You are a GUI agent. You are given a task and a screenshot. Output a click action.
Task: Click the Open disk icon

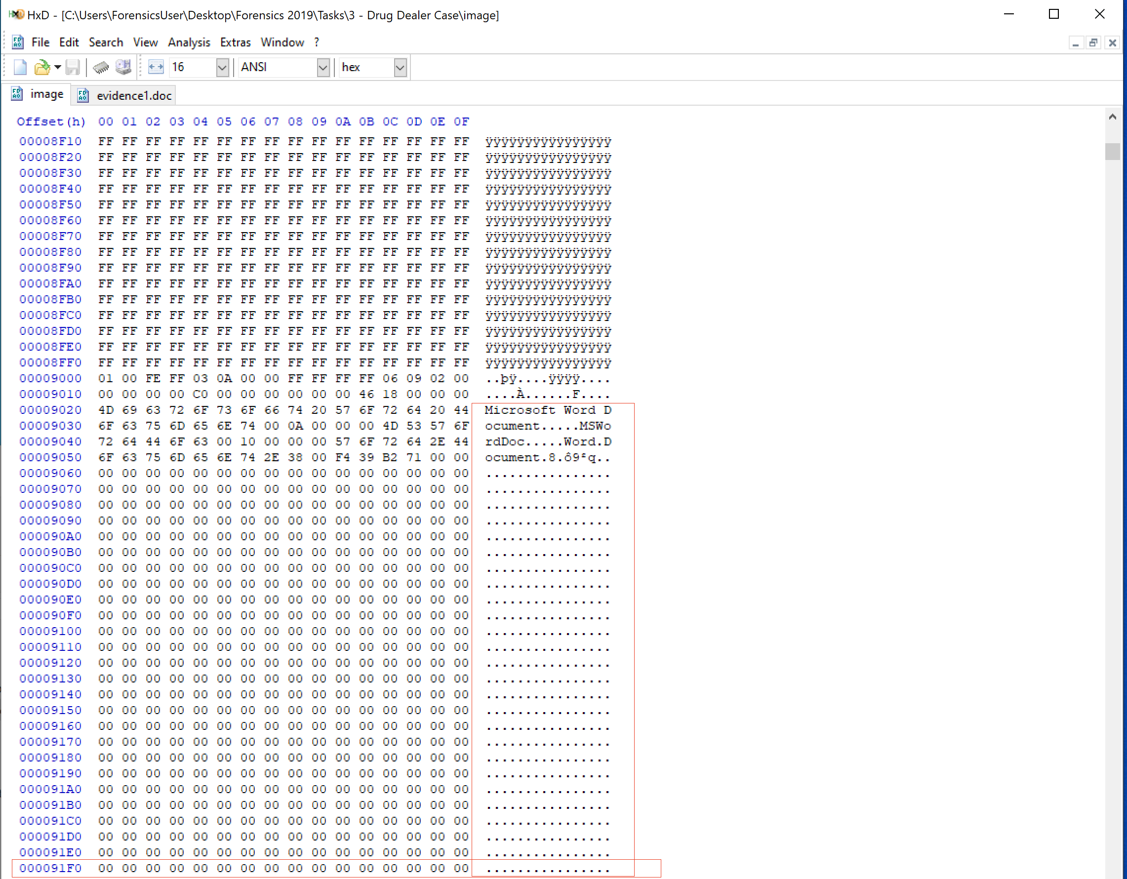(123, 68)
